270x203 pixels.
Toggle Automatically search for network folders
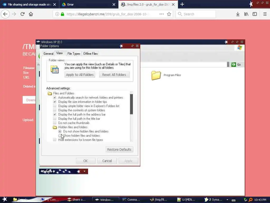coord(55,98)
